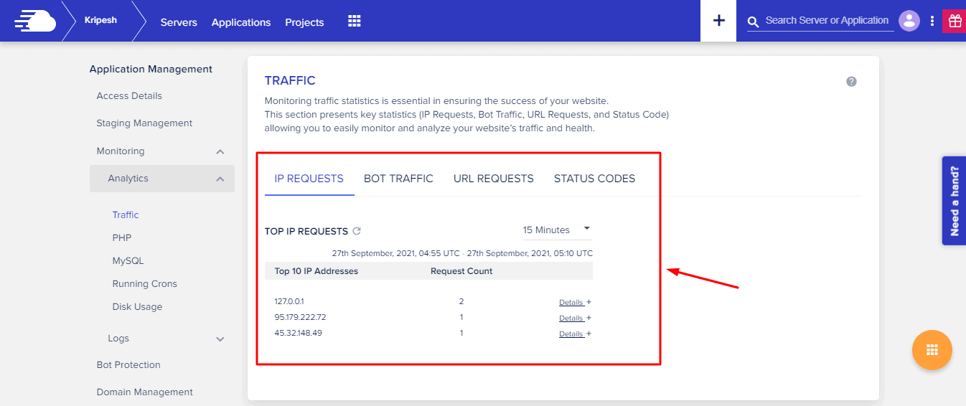The width and height of the screenshot is (966, 406).
Task: Expand the Logs section
Action: point(220,339)
